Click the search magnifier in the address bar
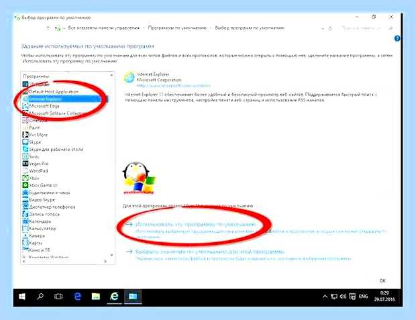The width and height of the screenshot is (416, 320). point(391,28)
